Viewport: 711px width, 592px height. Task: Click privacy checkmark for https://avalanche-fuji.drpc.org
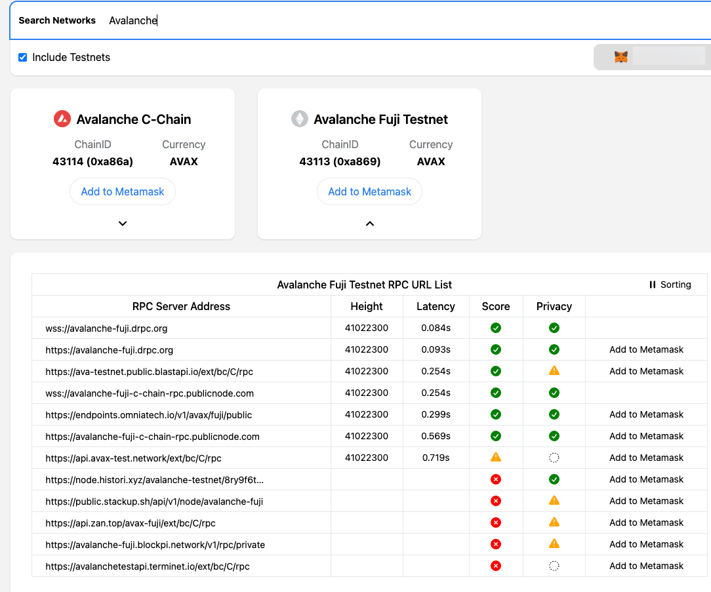coord(554,349)
